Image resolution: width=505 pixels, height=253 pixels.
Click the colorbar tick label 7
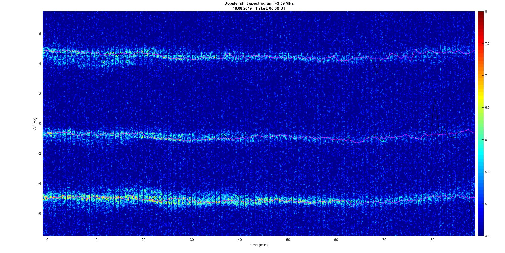click(486, 76)
